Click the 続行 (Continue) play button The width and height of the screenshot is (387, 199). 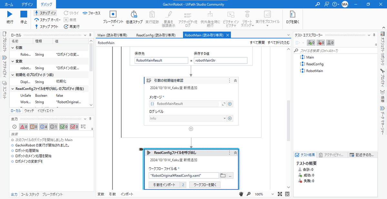(10, 17)
